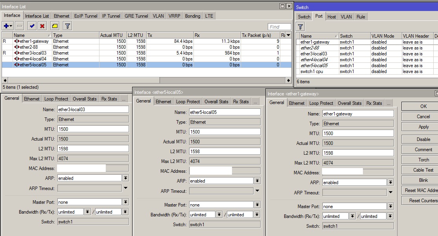Select ether3-local03 row in Switch Port list

[x=367, y=54]
